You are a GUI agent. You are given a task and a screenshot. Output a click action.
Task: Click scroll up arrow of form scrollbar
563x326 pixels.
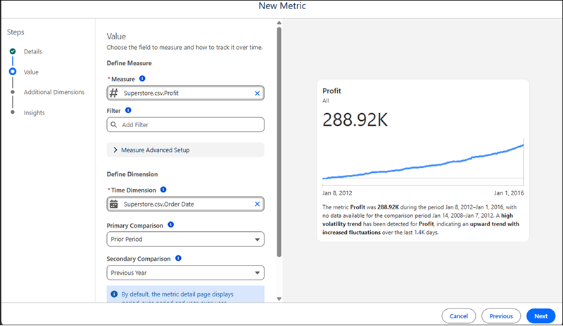279,23
